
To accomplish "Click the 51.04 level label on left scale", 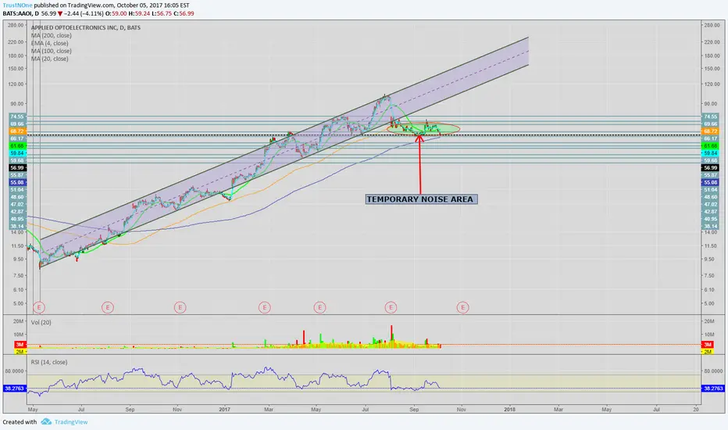I will (17, 190).
